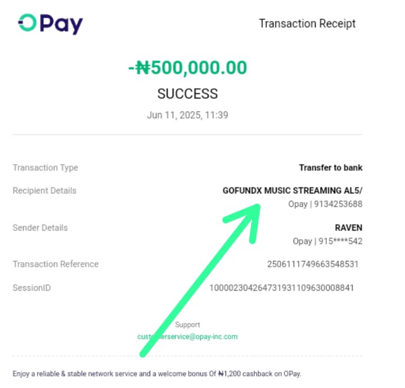Screen dimensions: 405x388
Task: Open the customerservice@opay-inc.com support link
Action: click(x=187, y=337)
